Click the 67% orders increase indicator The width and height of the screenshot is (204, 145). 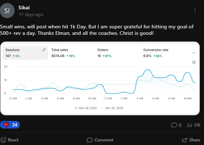(107, 56)
